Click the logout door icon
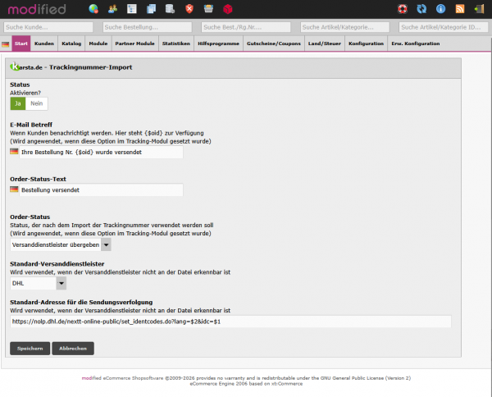 click(x=479, y=9)
